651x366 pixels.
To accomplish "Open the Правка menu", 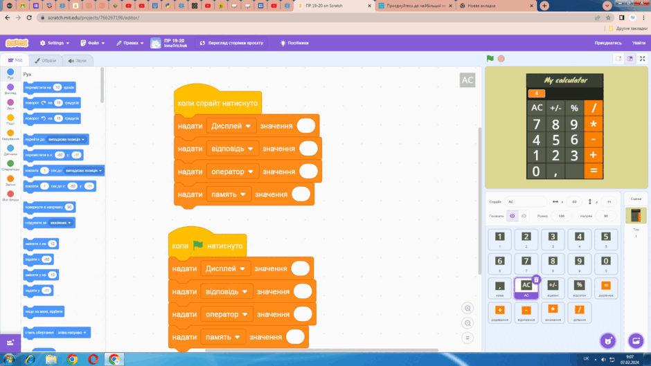I will (130, 43).
